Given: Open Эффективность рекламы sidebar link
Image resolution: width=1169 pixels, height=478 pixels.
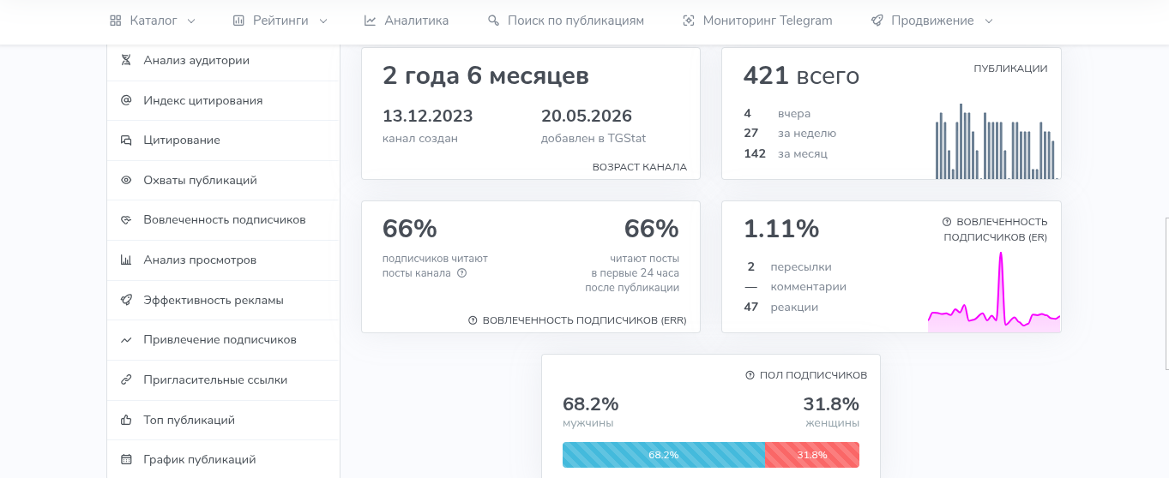Looking at the screenshot, I should pyautogui.click(x=223, y=300).
